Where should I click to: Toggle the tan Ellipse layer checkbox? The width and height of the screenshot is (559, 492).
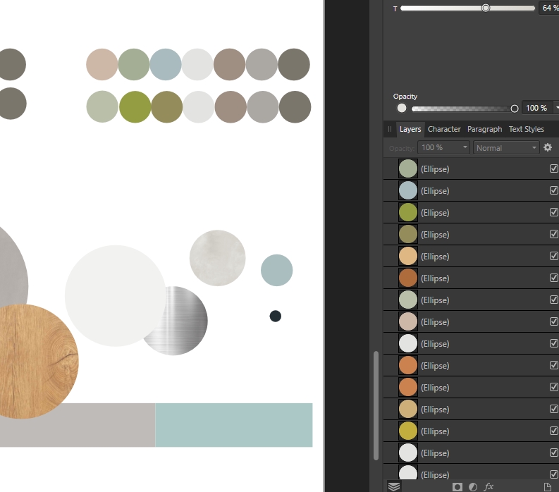553,409
